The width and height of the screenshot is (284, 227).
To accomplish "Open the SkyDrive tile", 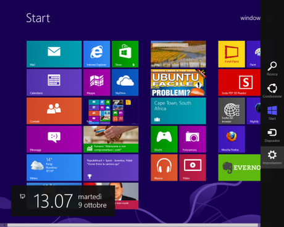I will (125, 83).
